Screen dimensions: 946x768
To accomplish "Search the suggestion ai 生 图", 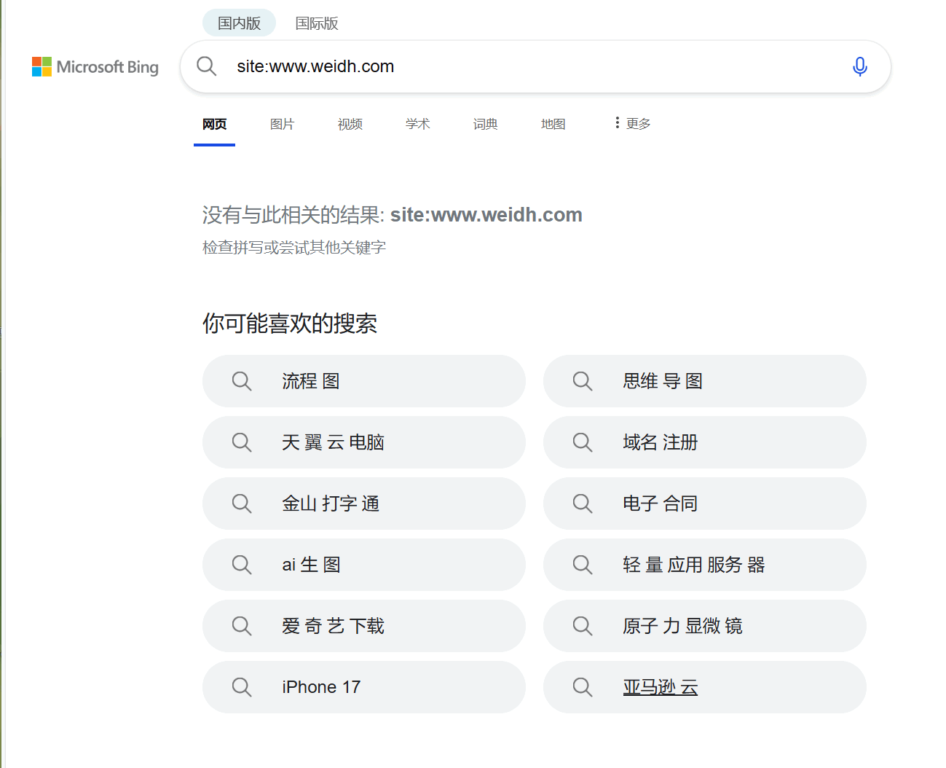I will point(364,565).
